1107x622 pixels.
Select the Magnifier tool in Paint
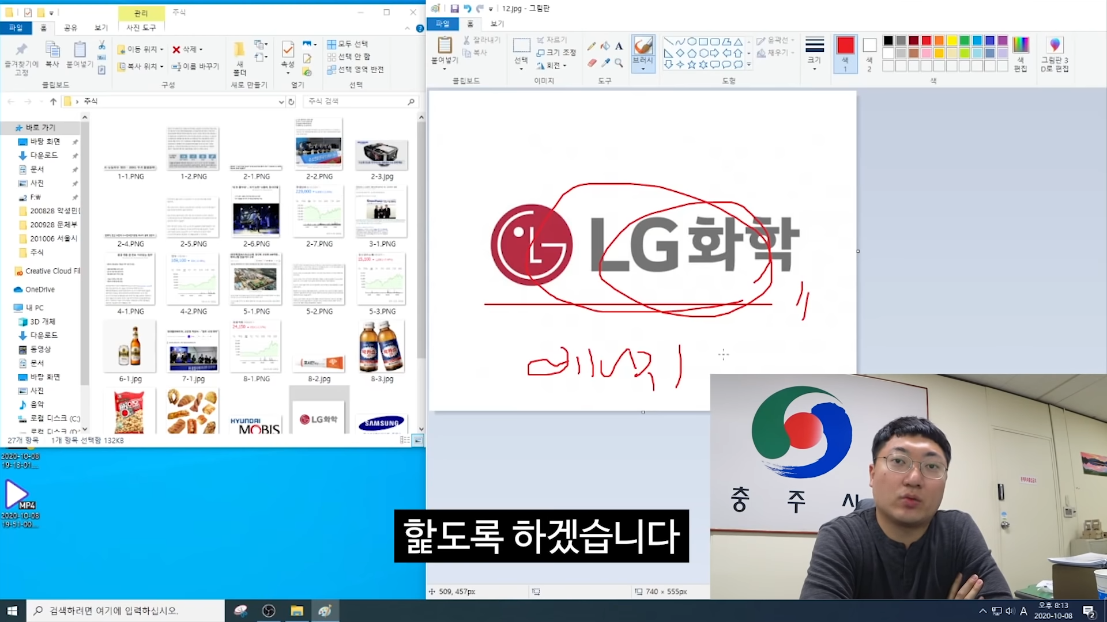(619, 63)
